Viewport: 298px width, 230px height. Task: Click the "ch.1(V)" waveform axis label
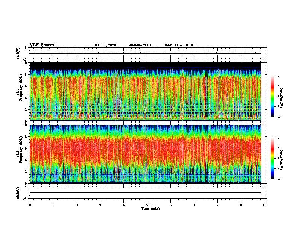click(18, 53)
